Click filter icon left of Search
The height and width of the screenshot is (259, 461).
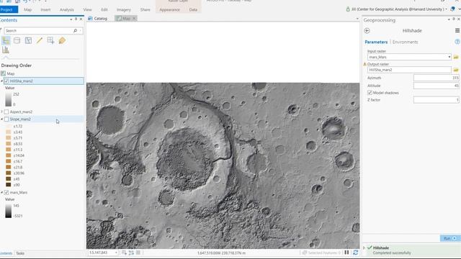click(x=1, y=30)
